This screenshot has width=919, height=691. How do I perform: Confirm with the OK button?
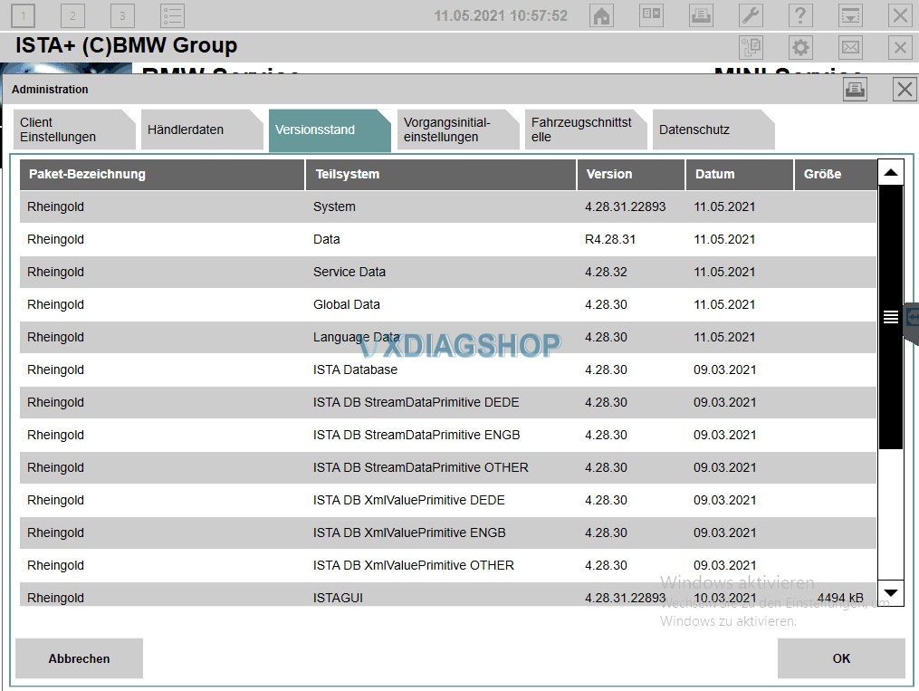coord(841,658)
